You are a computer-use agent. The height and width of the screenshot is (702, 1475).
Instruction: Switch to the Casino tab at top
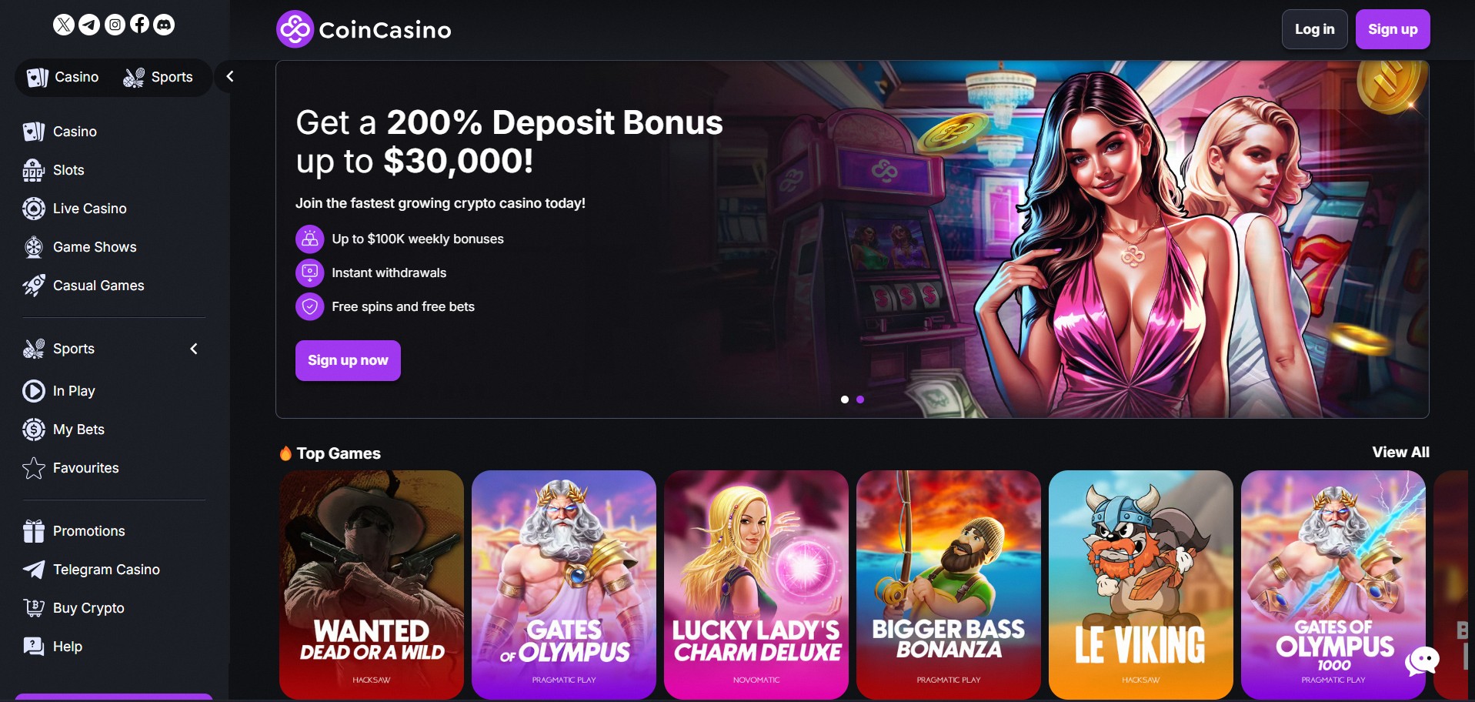pos(62,77)
